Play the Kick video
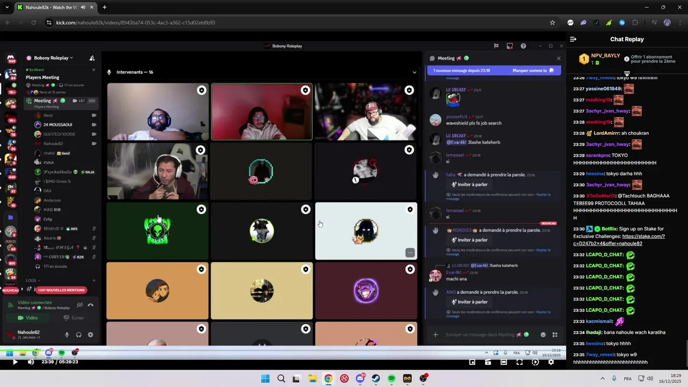This screenshot has height=387, width=688. point(15,362)
